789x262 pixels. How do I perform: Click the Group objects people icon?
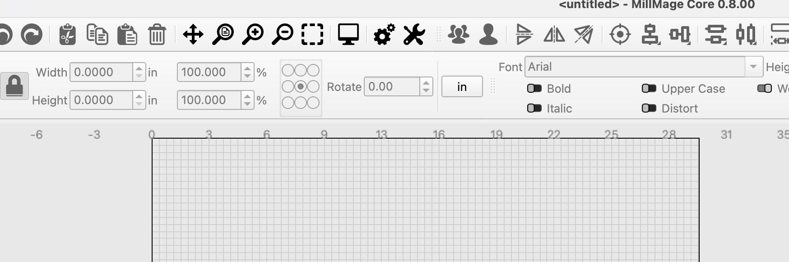point(459,35)
